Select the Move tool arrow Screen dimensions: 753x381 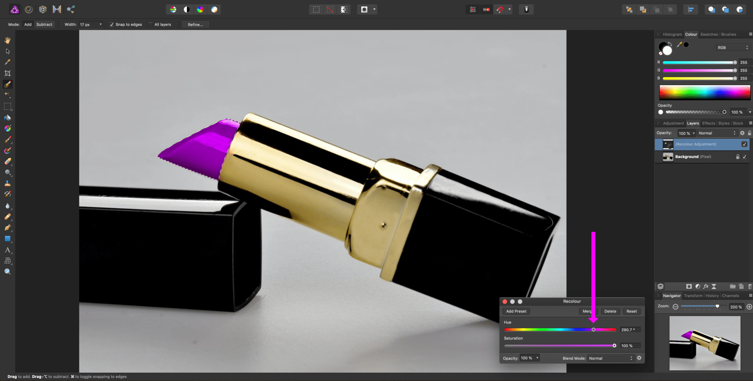(x=8, y=51)
